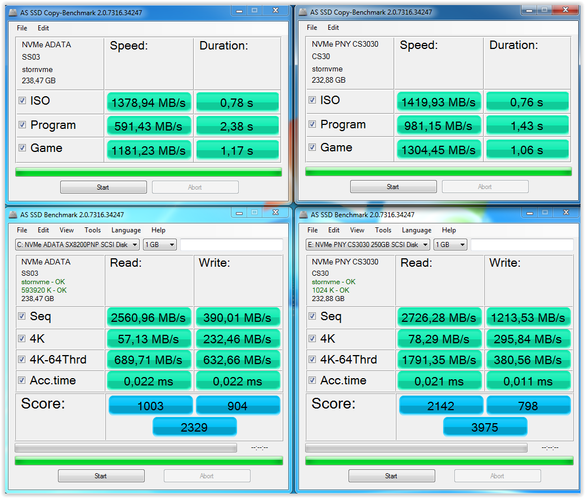This screenshot has height=498, width=585.
Task: Open 1 GB size dropdown in ADATA Benchmark
Action: pyautogui.click(x=160, y=245)
